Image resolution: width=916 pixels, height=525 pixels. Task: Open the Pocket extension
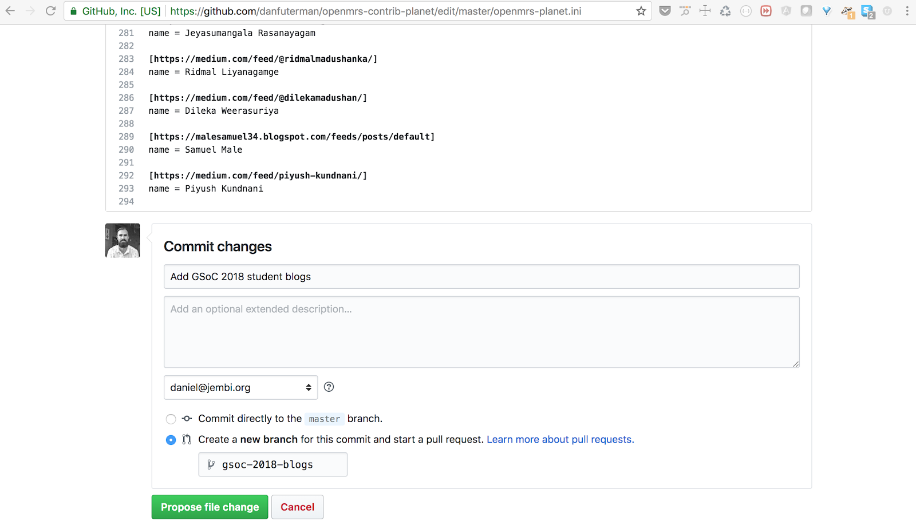[665, 11]
